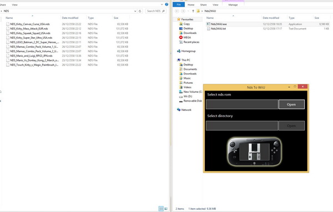Click the blue help icon in NDS window
Screen dimensions: 333x212
point(167,4)
